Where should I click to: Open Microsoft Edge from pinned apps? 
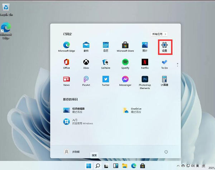click(67, 47)
